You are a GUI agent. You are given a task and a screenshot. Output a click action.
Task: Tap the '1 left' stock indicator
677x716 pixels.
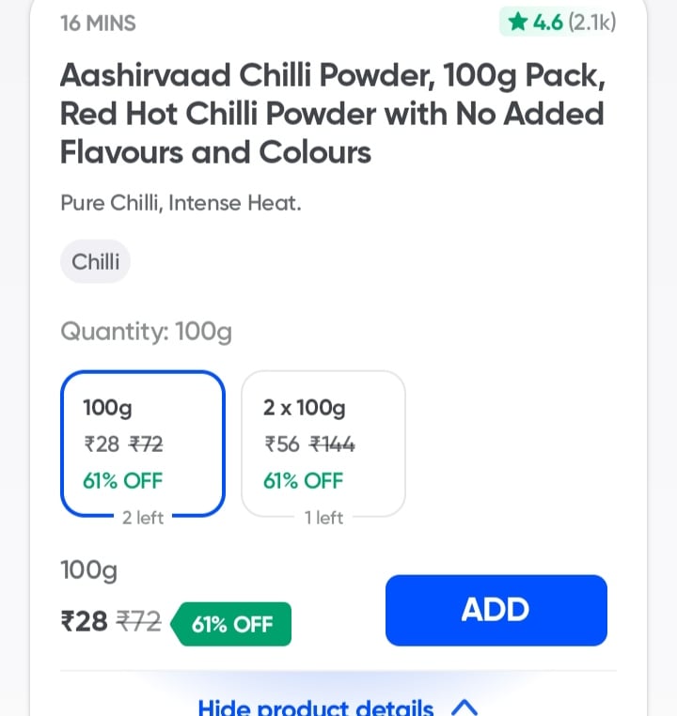click(323, 518)
